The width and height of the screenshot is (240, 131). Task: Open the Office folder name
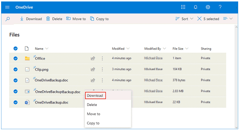click(40, 58)
